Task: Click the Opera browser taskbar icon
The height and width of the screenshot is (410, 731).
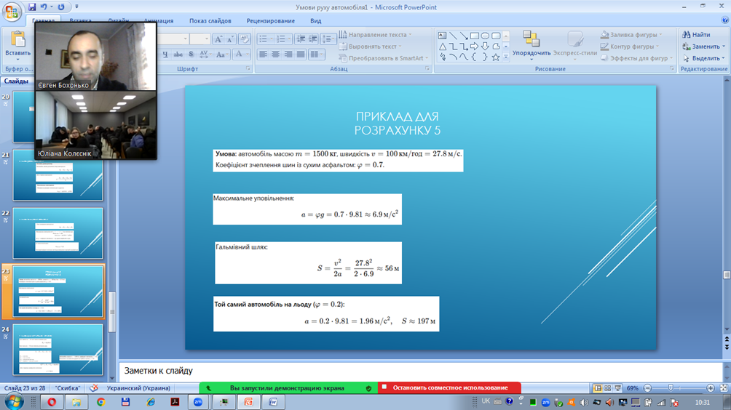Action: [x=52, y=402]
